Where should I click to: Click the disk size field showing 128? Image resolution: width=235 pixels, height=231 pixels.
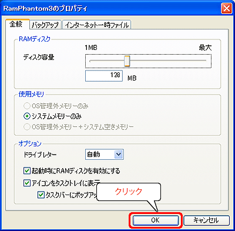pos(104,76)
